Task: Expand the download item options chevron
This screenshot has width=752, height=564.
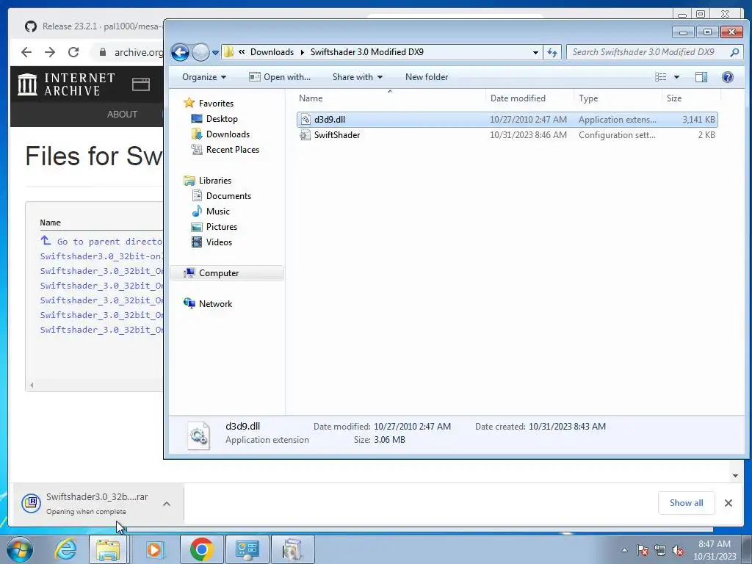Action: coord(167,504)
